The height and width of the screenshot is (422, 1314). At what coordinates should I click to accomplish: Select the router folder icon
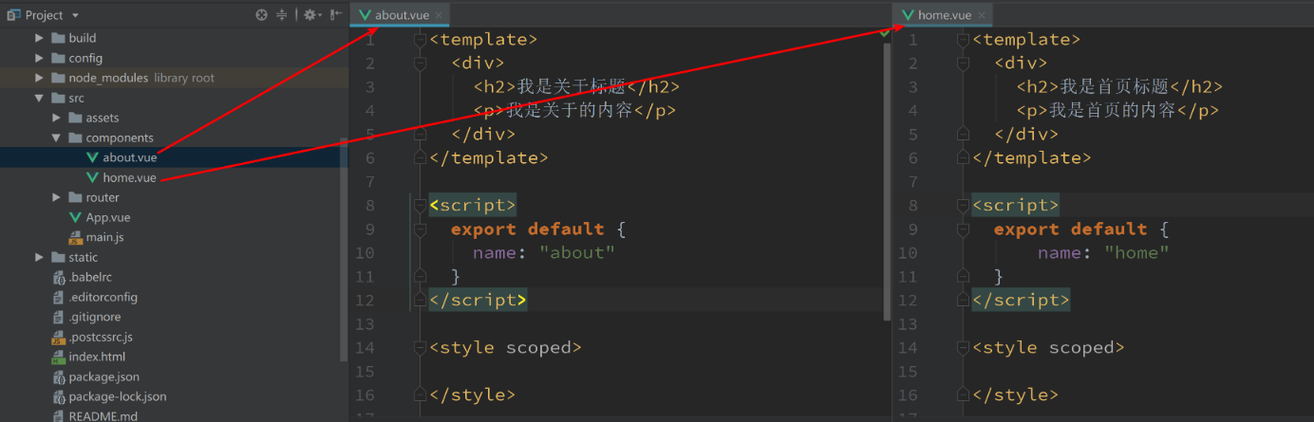pyautogui.click(x=74, y=197)
